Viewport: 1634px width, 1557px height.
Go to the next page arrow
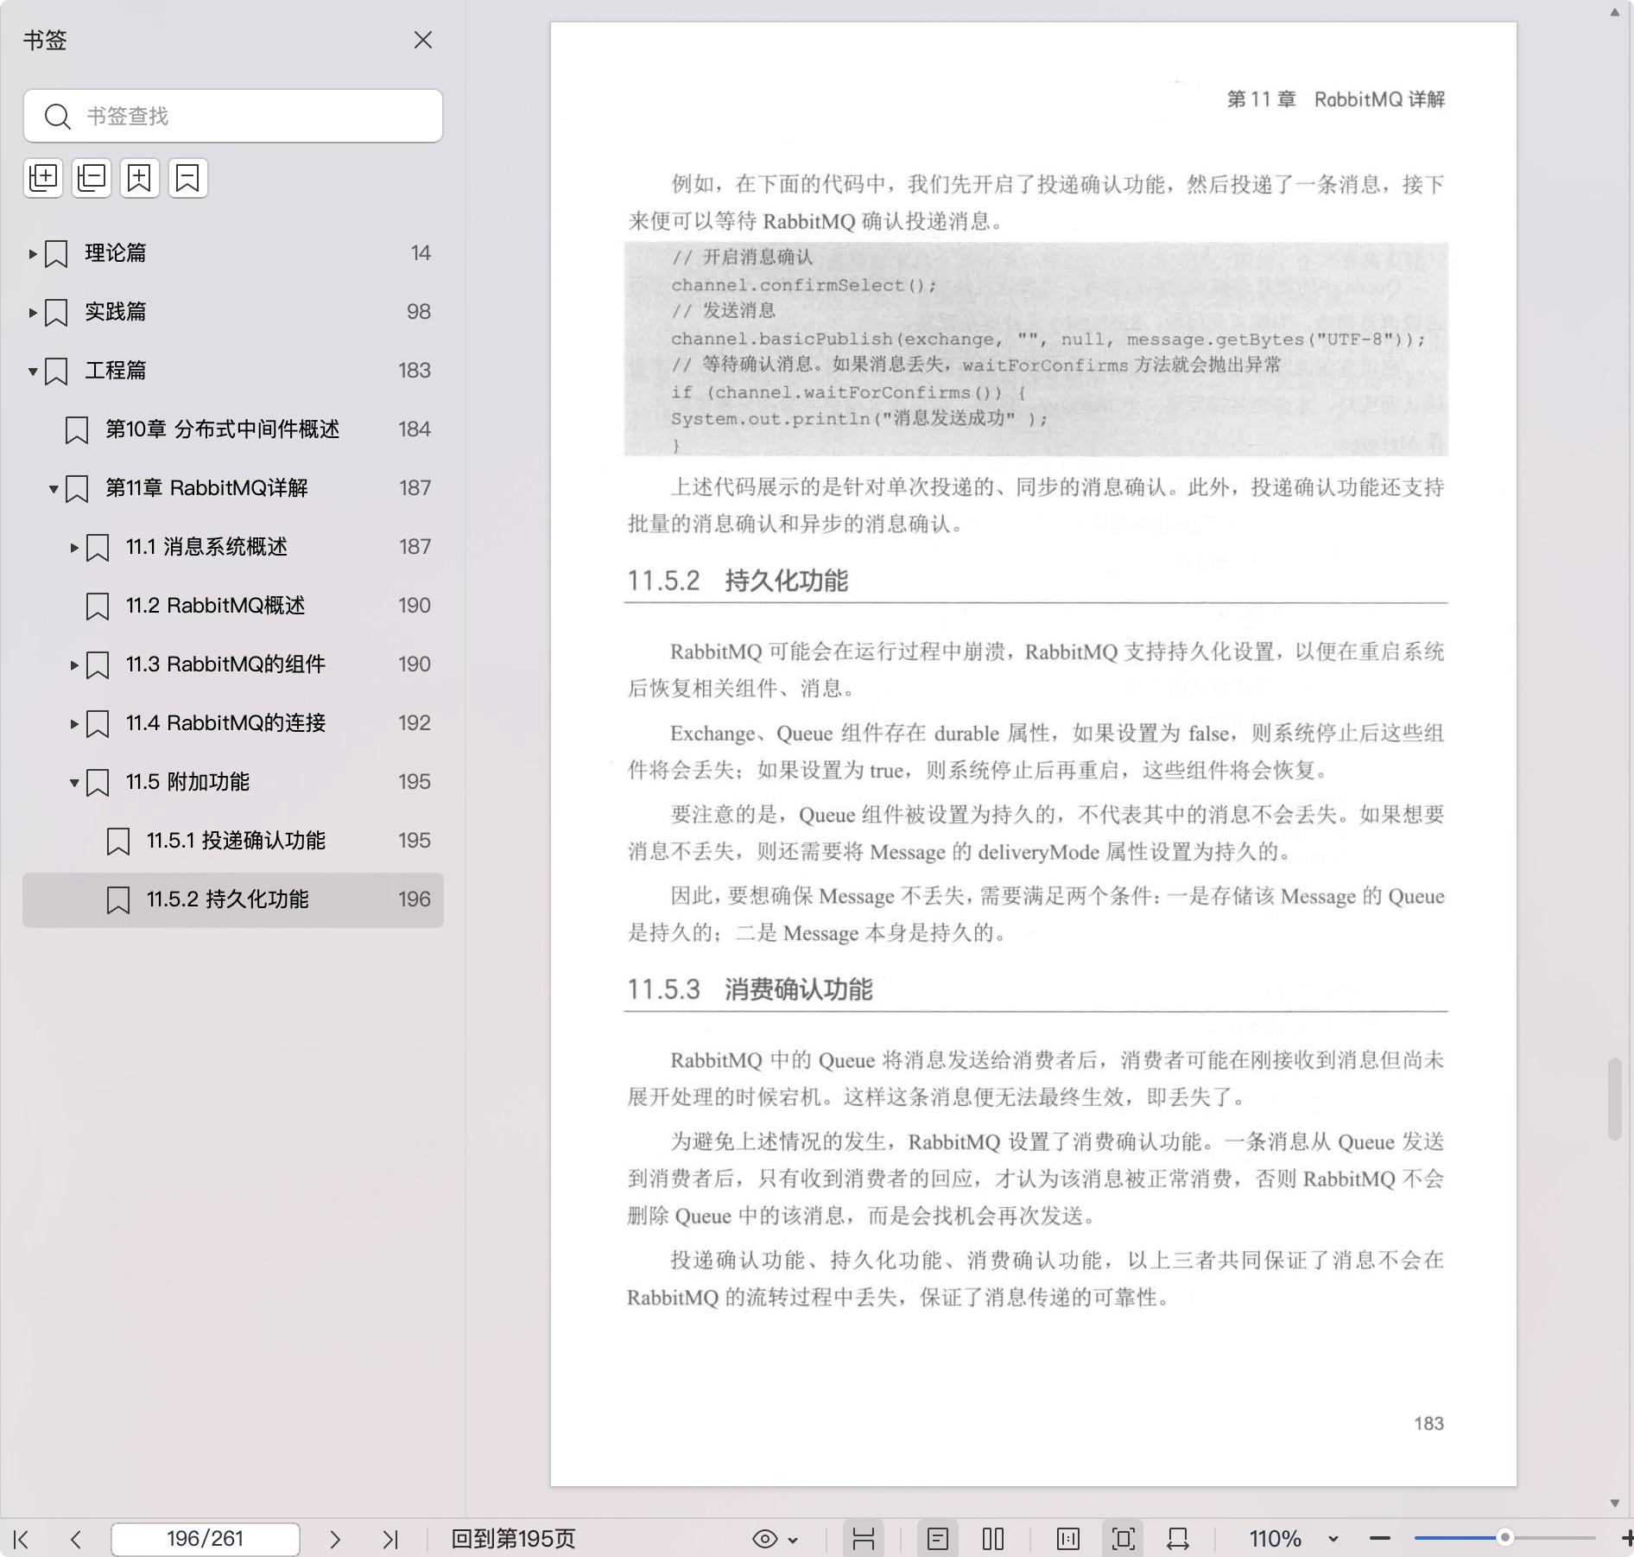coord(335,1539)
